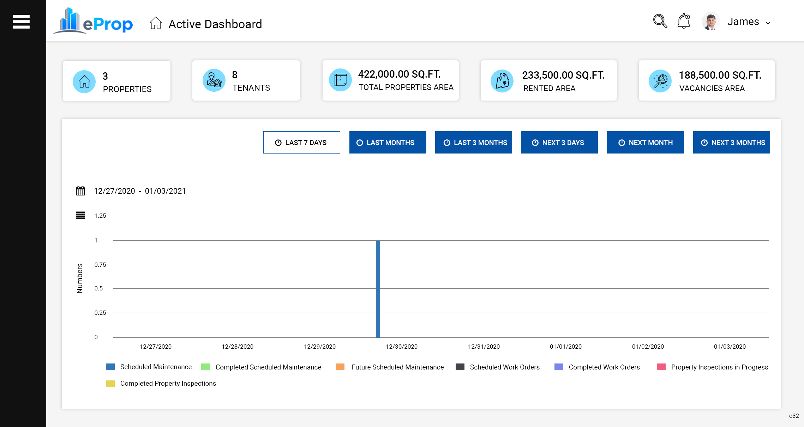Click the Total Properties Area floorplan icon

tap(340, 80)
